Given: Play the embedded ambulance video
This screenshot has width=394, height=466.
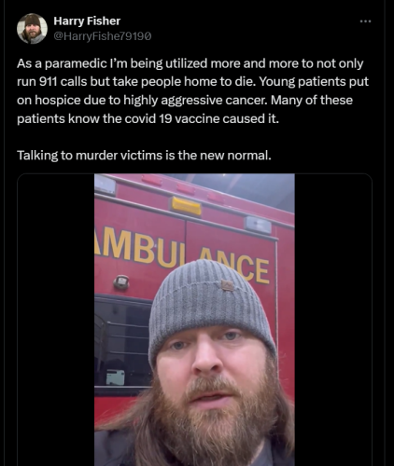Looking at the screenshot, I should (x=194, y=320).
